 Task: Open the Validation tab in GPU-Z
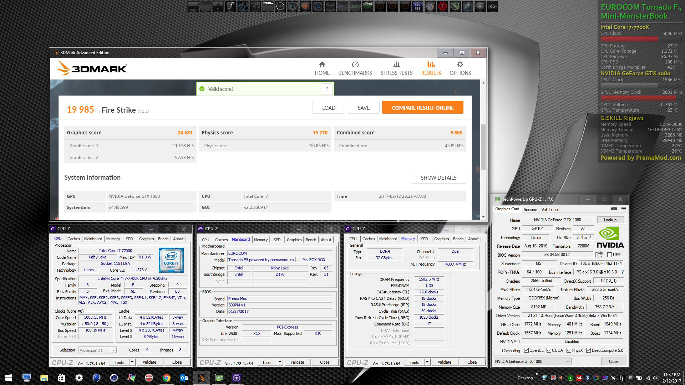point(549,210)
